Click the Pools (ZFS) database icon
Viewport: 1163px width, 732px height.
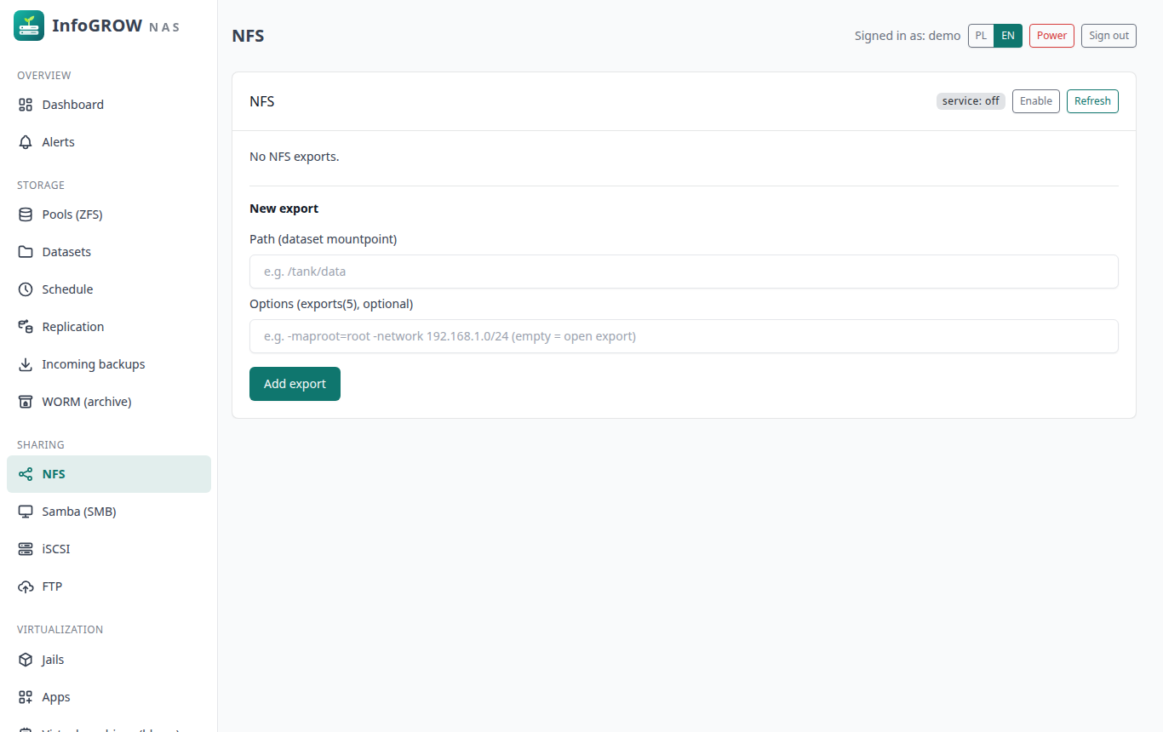(x=26, y=214)
